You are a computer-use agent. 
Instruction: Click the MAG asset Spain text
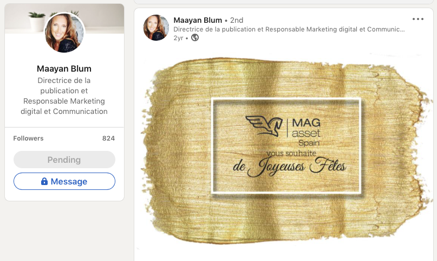pos(306,132)
